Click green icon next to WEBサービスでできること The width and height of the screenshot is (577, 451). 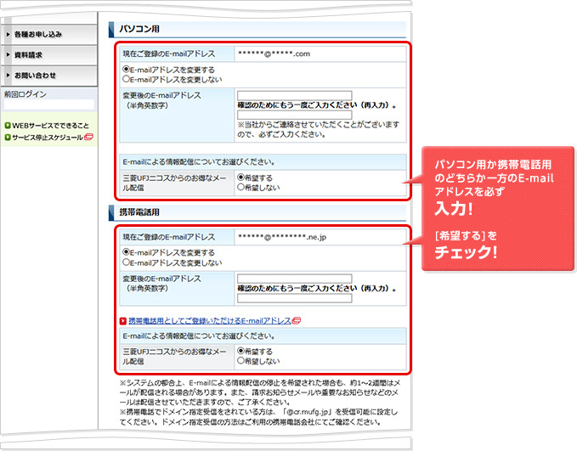[x=7, y=125]
